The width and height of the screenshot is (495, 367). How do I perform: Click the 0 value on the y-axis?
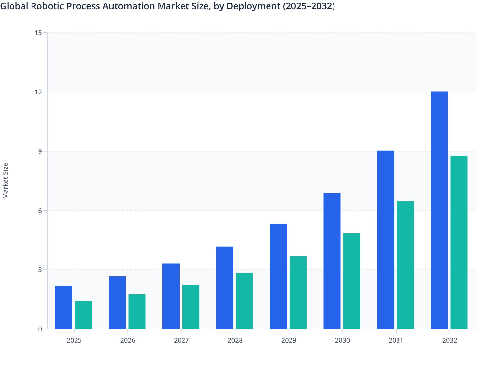pyautogui.click(x=40, y=329)
